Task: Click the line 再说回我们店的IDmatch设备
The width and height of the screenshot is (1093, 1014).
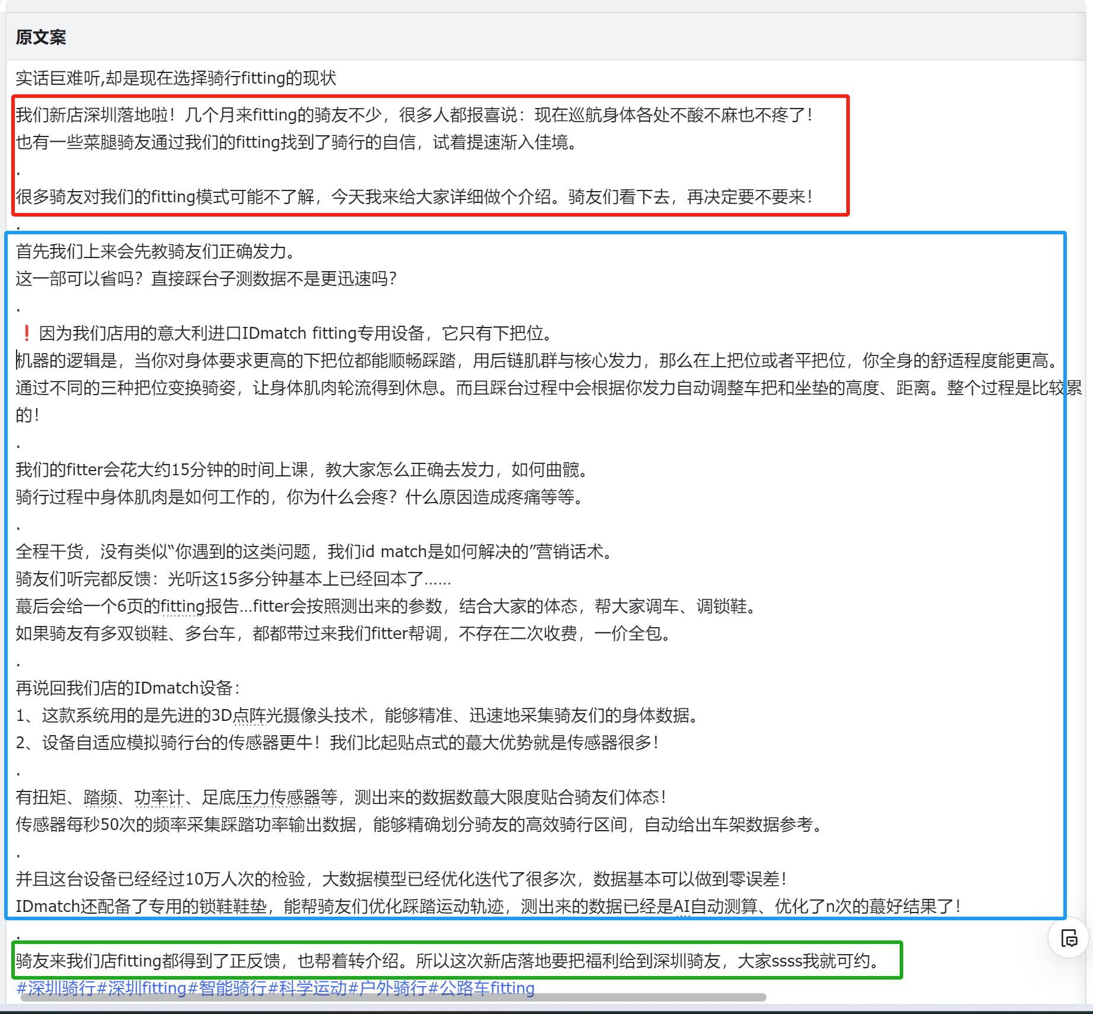Action: click(128, 688)
